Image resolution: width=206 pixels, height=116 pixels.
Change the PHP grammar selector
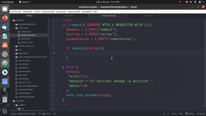pos(181,114)
